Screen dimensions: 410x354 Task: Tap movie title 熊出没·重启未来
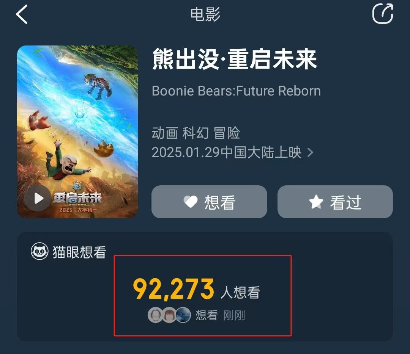235,59
